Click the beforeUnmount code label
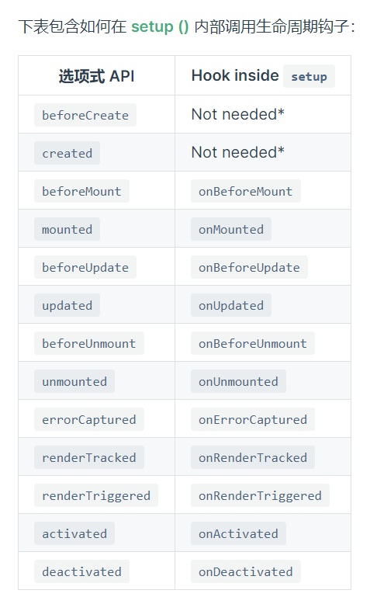377x604 pixels. 89,343
